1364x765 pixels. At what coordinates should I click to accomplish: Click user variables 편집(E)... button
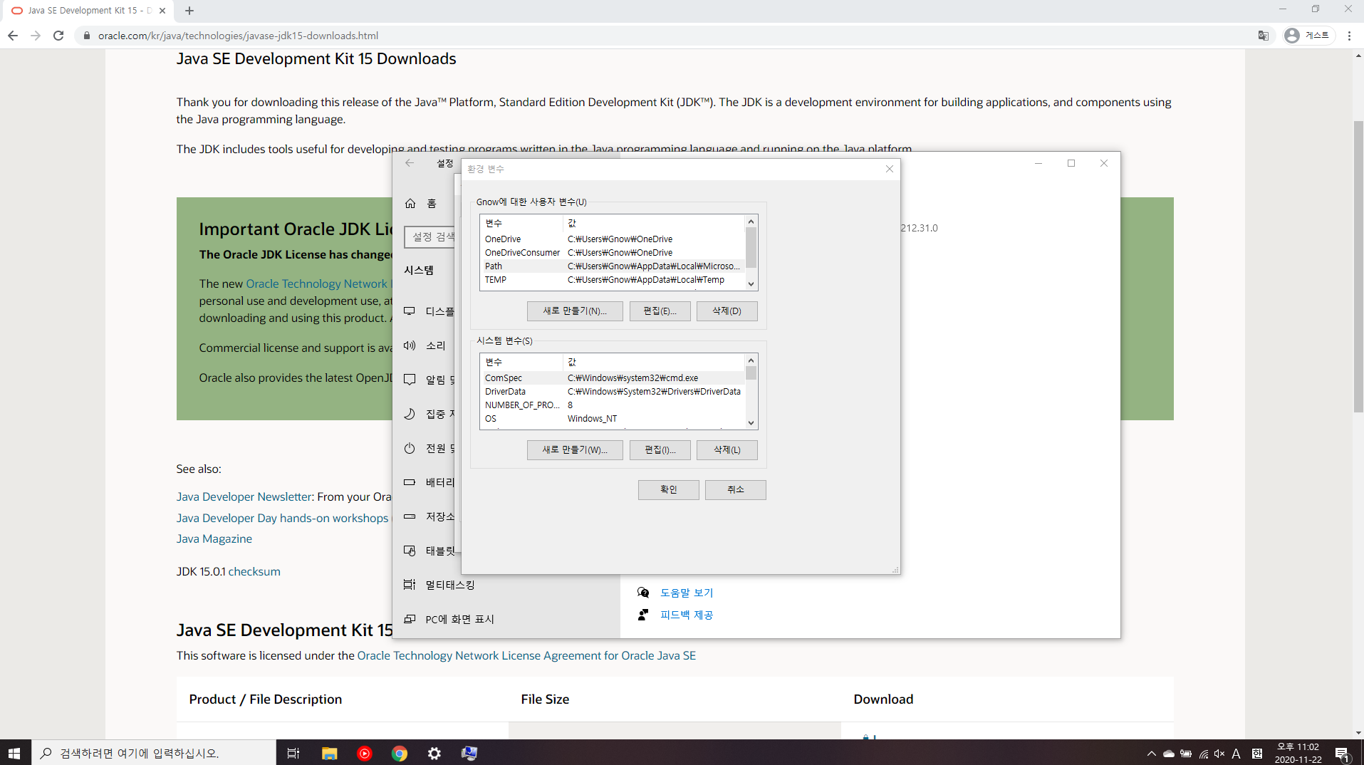tap(660, 311)
